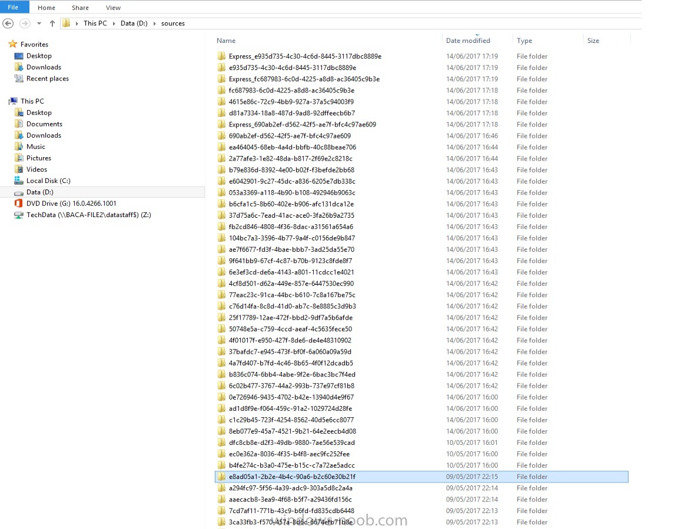Open the DVD Drive (G:) Office icon

(18, 204)
